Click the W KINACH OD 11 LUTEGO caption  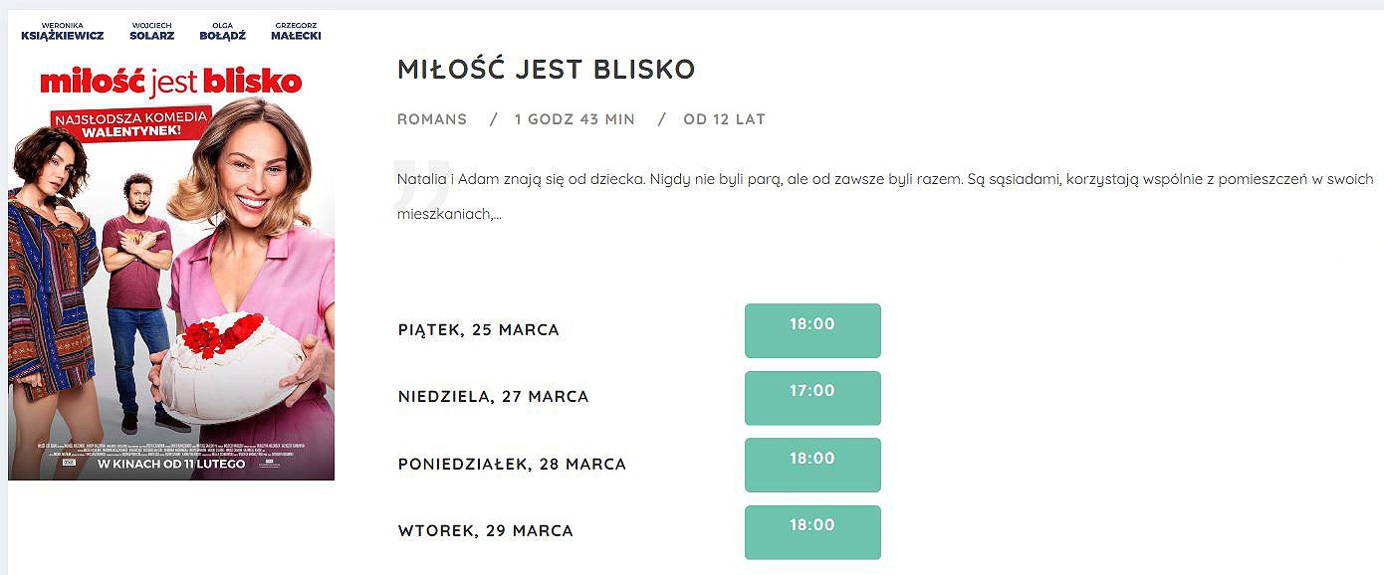(171, 464)
